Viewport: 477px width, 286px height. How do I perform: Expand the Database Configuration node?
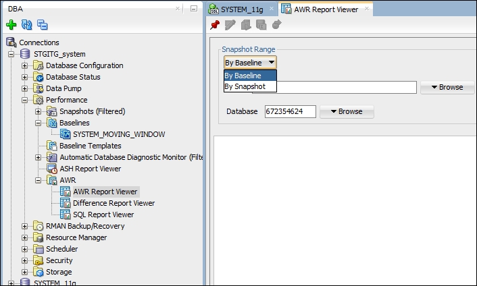24,65
